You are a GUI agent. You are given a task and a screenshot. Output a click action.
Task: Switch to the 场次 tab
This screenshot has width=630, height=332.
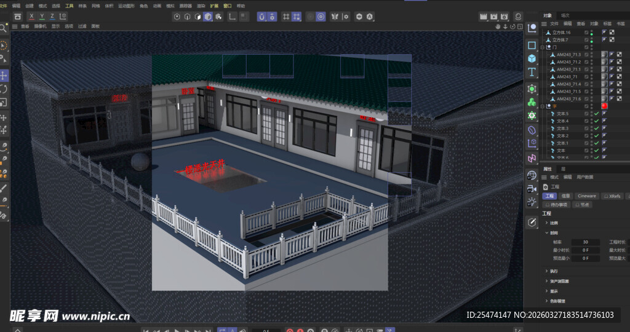point(565,15)
